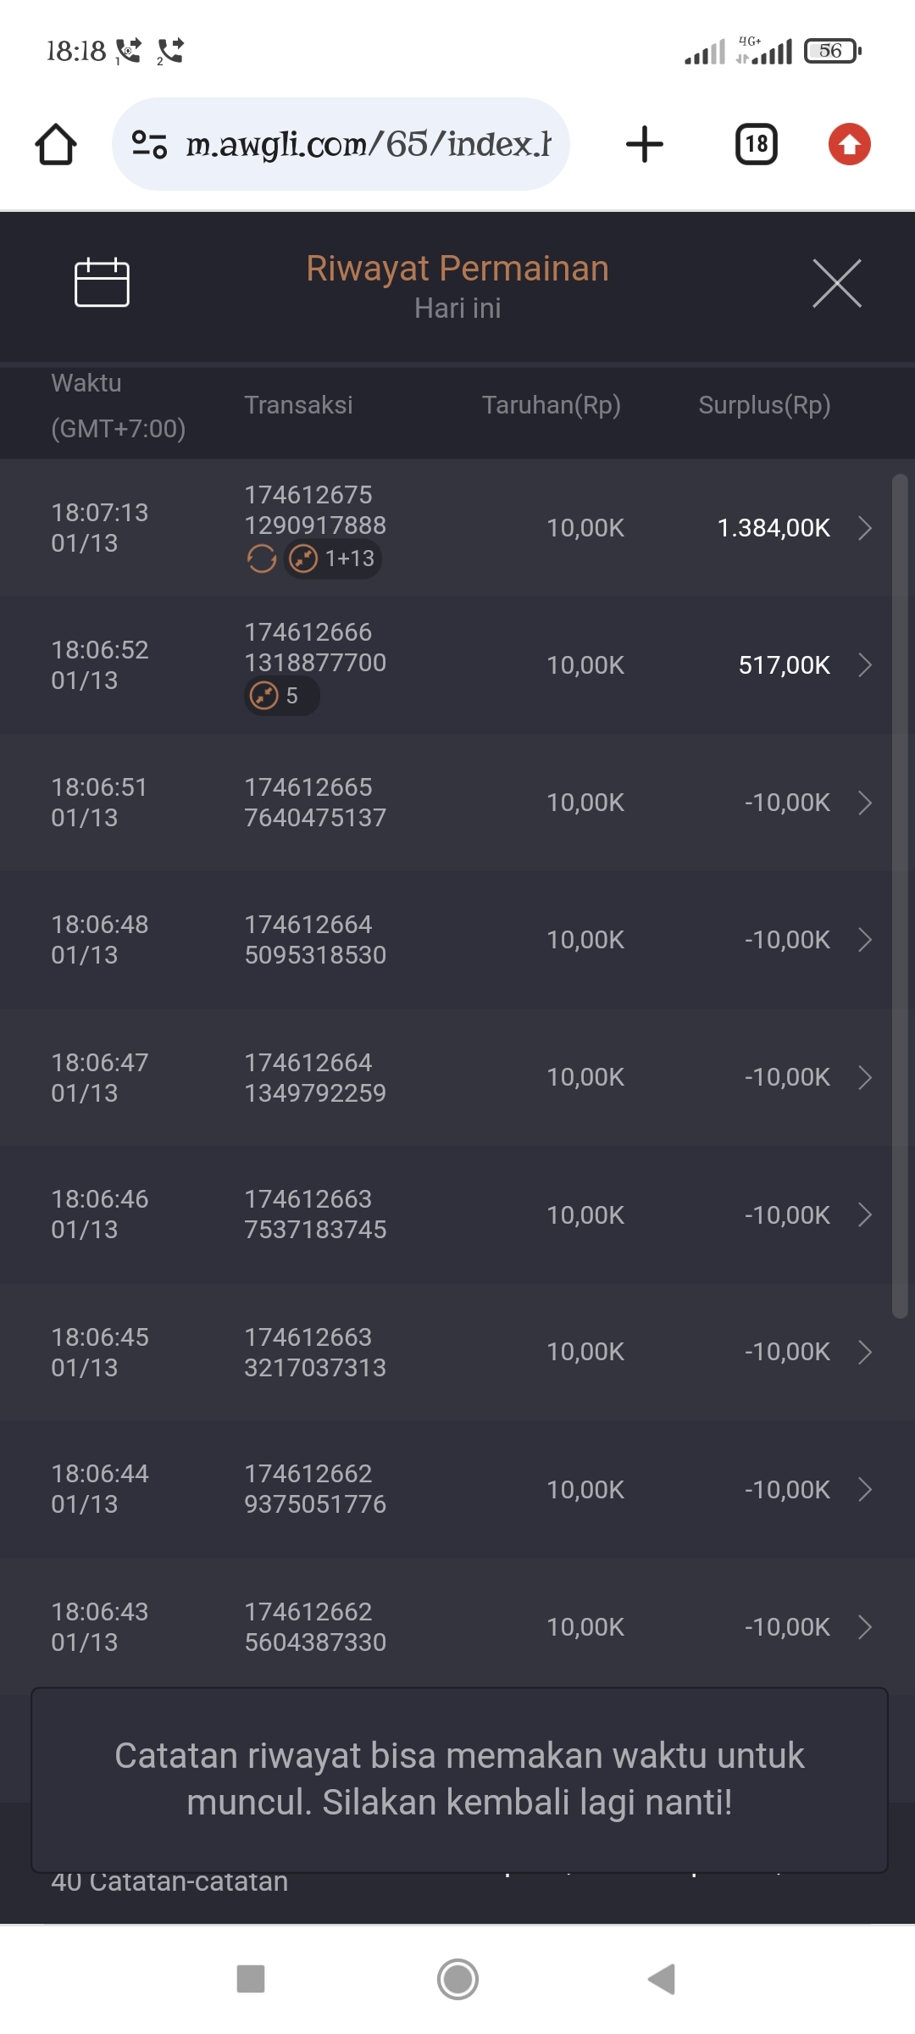Open transaction 7537183745 details
The image size is (915, 2034).
point(865,1214)
